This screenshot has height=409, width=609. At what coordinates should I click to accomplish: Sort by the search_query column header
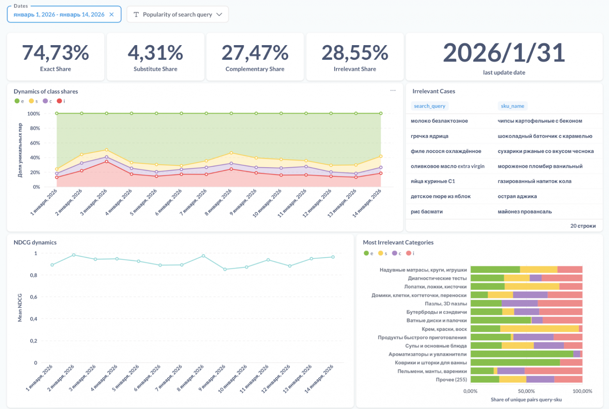(x=429, y=106)
